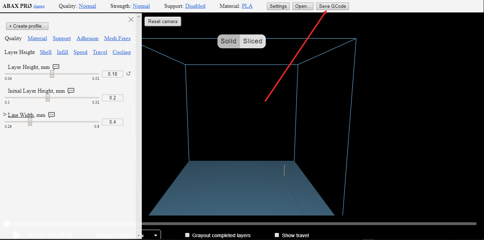Select the Quality settings tab
This screenshot has height=240, width=484.
coord(13,38)
